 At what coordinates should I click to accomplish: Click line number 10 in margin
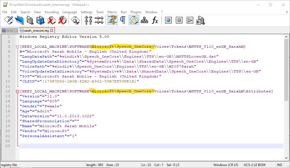(8, 81)
